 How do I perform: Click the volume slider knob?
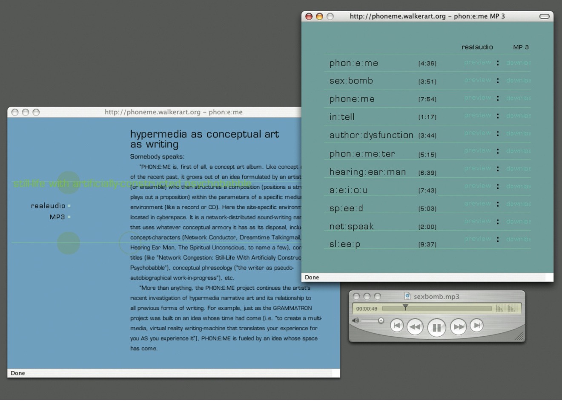[x=381, y=320]
